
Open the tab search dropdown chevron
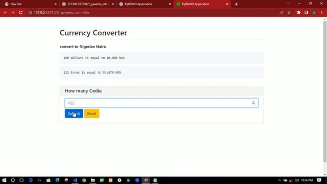coord(288,4)
